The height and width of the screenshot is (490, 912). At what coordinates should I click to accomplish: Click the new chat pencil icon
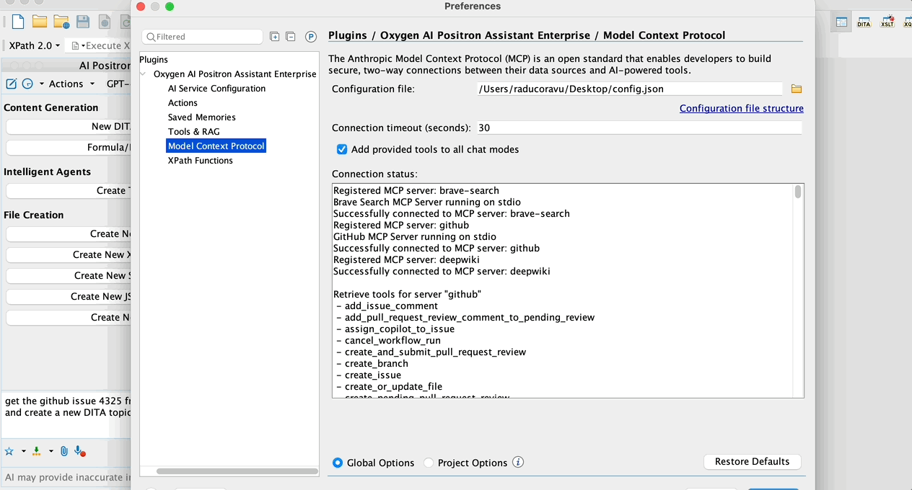click(x=12, y=84)
